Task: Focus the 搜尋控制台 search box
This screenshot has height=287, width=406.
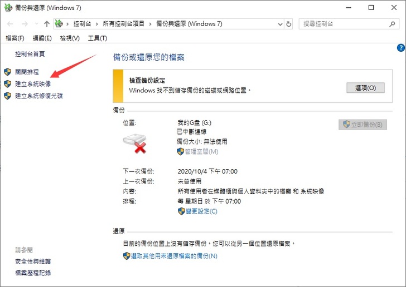Action: (x=349, y=24)
